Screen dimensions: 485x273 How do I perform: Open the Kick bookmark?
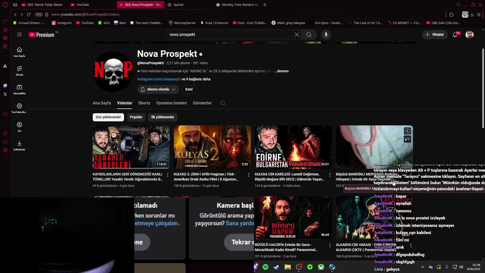click(104, 23)
